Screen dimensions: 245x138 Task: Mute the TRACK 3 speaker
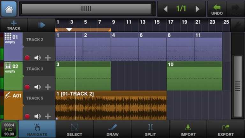pos(37,87)
